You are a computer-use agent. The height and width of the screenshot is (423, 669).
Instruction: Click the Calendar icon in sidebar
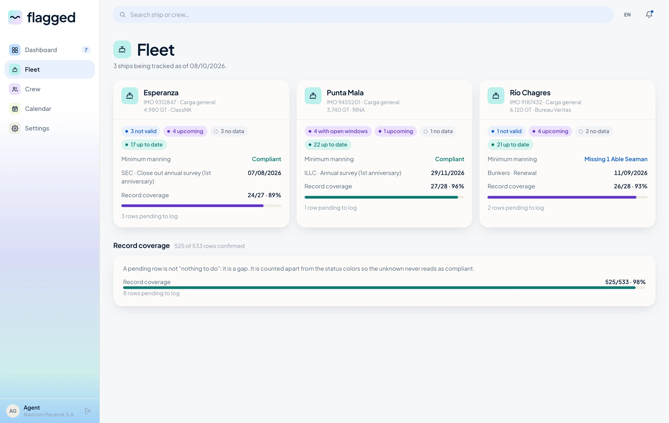(x=15, y=109)
